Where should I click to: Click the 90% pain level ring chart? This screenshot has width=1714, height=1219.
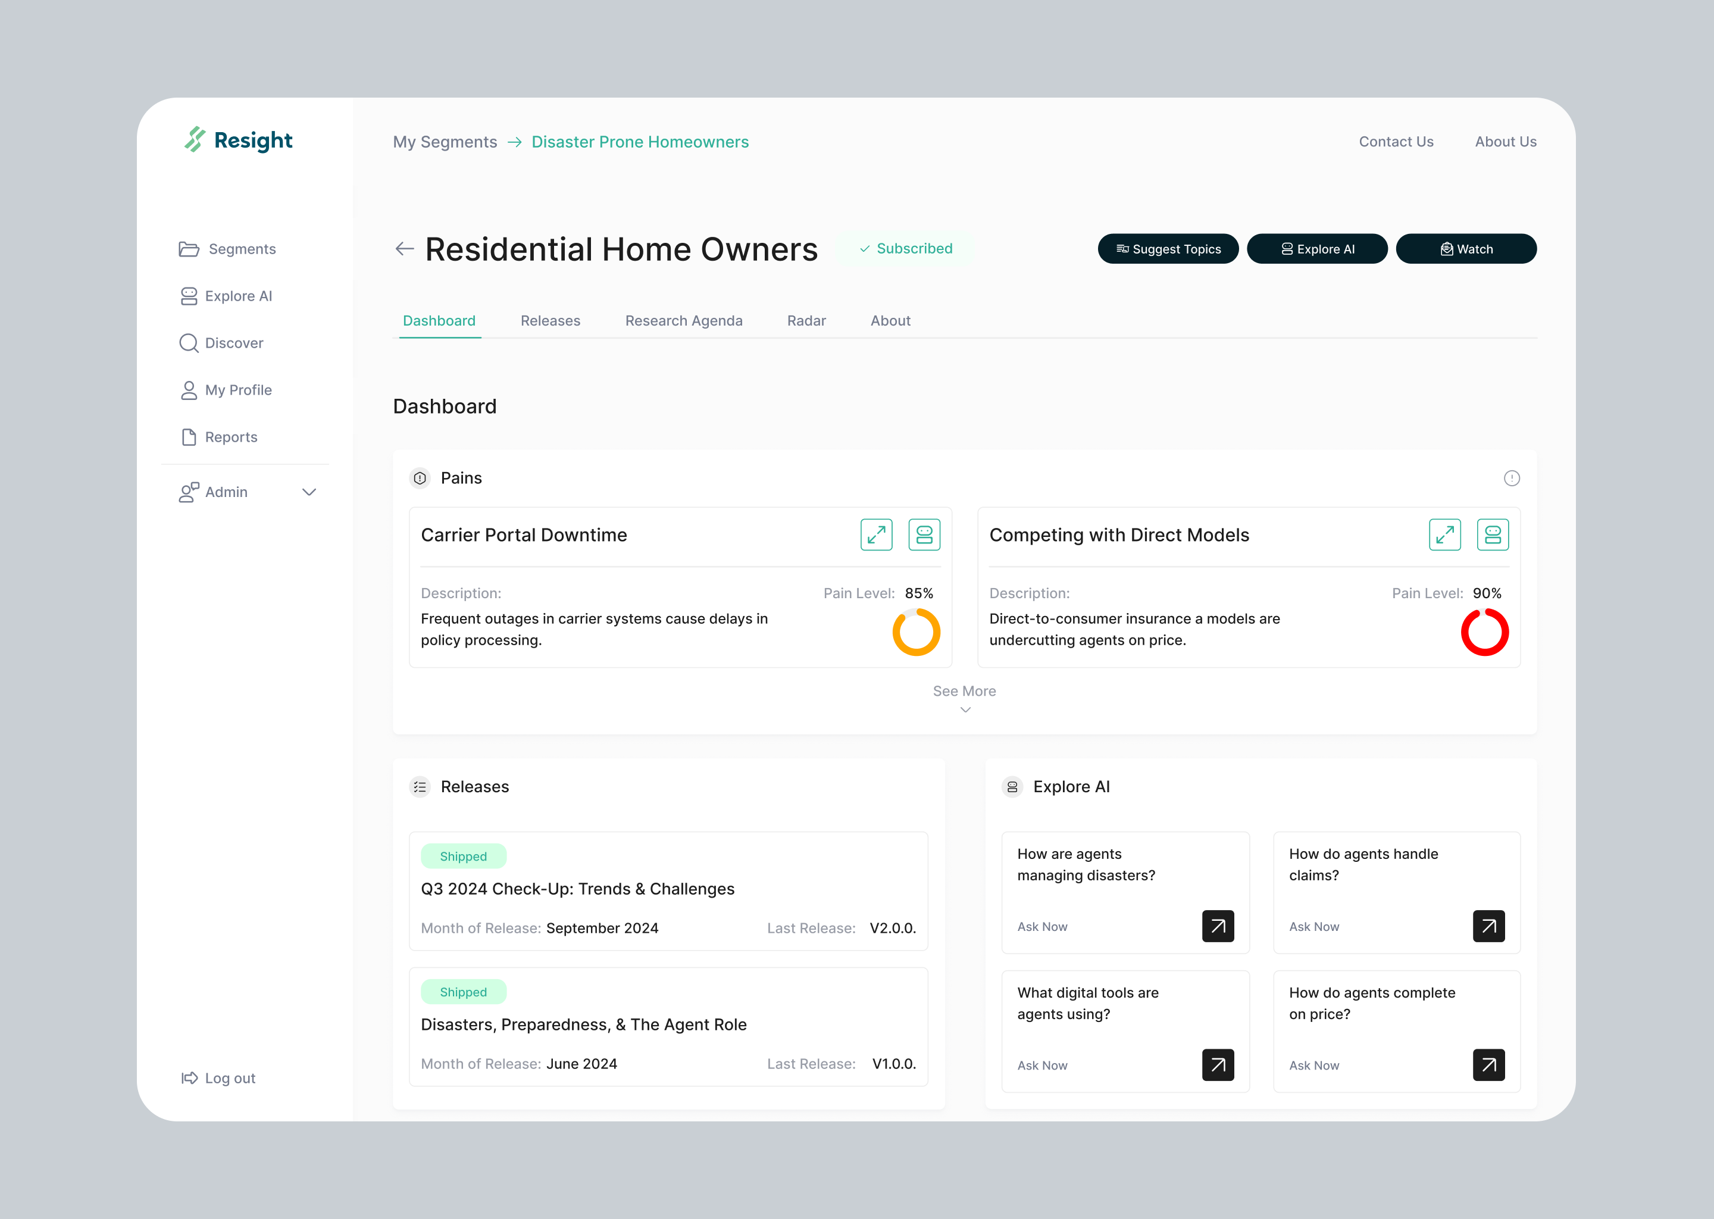[x=1485, y=632]
